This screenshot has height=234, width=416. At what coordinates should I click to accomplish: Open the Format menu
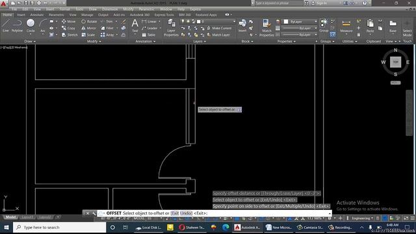[65, 9]
